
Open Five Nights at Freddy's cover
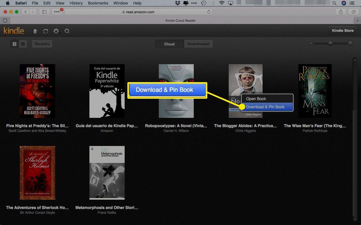click(x=38, y=91)
